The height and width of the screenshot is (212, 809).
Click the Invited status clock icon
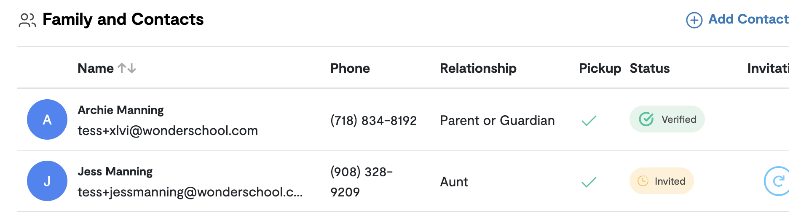[x=643, y=181]
